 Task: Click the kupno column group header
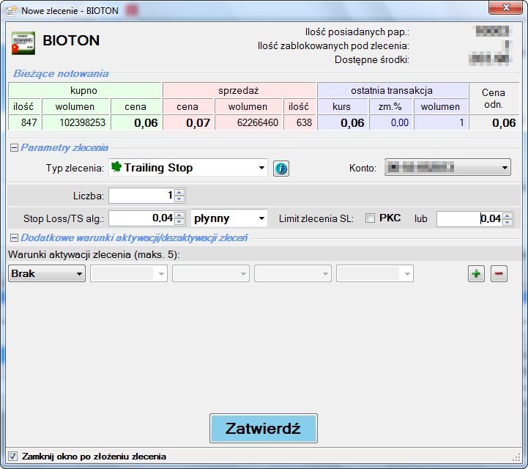click(x=85, y=90)
